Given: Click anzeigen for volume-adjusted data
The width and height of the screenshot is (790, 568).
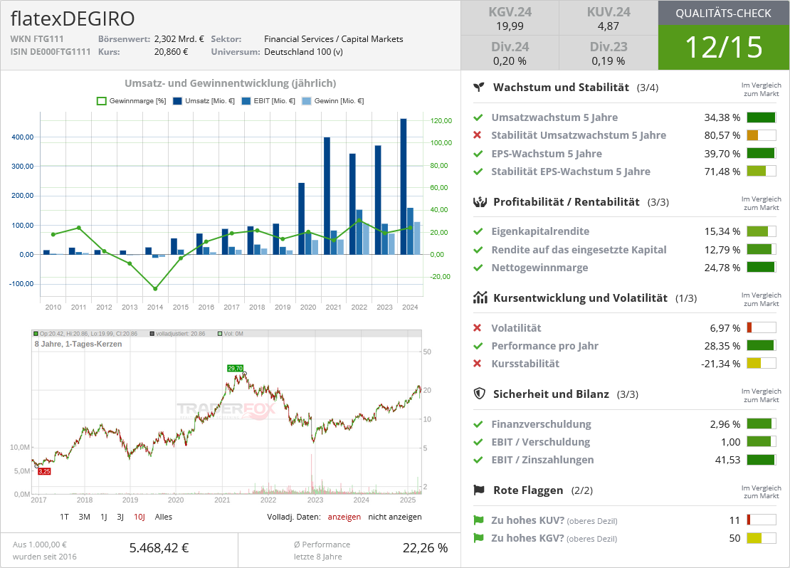Looking at the screenshot, I should [x=344, y=517].
